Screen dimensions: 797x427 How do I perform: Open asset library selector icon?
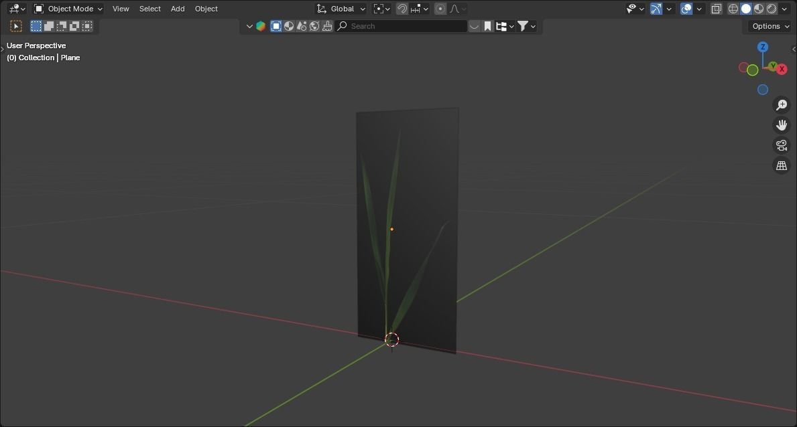261,26
